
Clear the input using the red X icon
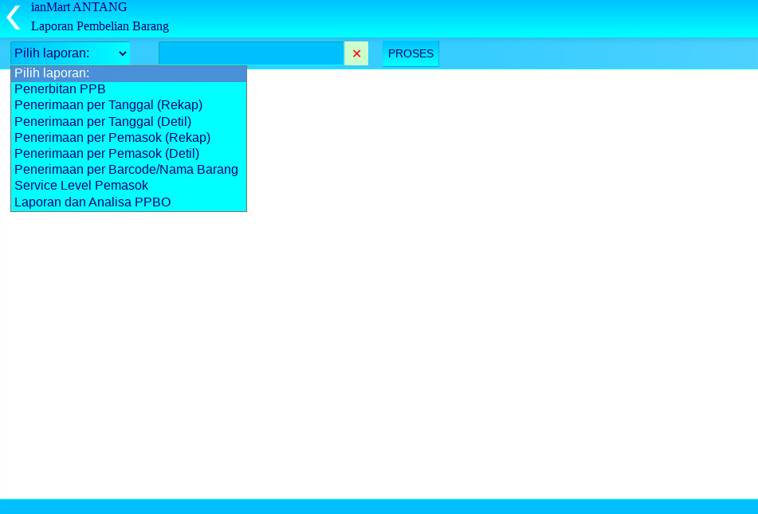(356, 53)
